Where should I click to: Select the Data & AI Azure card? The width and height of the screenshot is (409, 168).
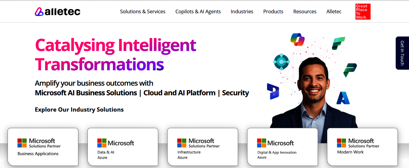(123, 147)
